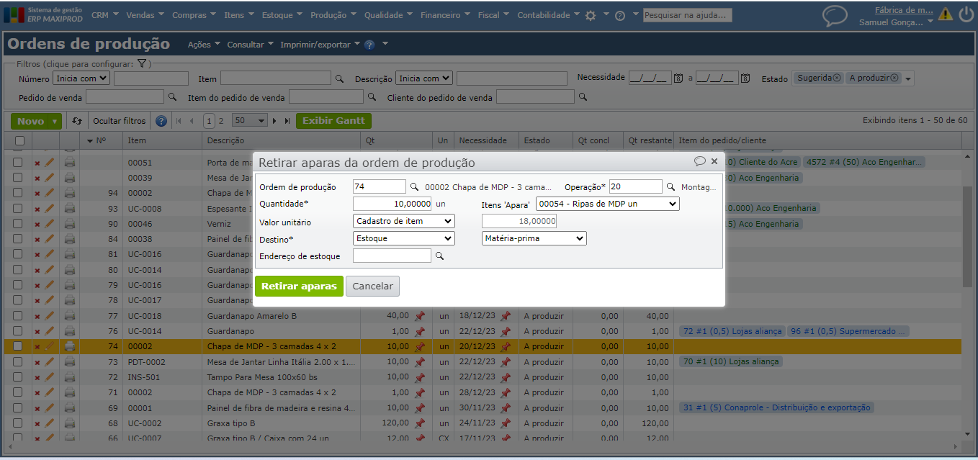Open the second Necessidade calendar picker
Image resolution: width=978 pixels, height=460 pixels.
745,78
